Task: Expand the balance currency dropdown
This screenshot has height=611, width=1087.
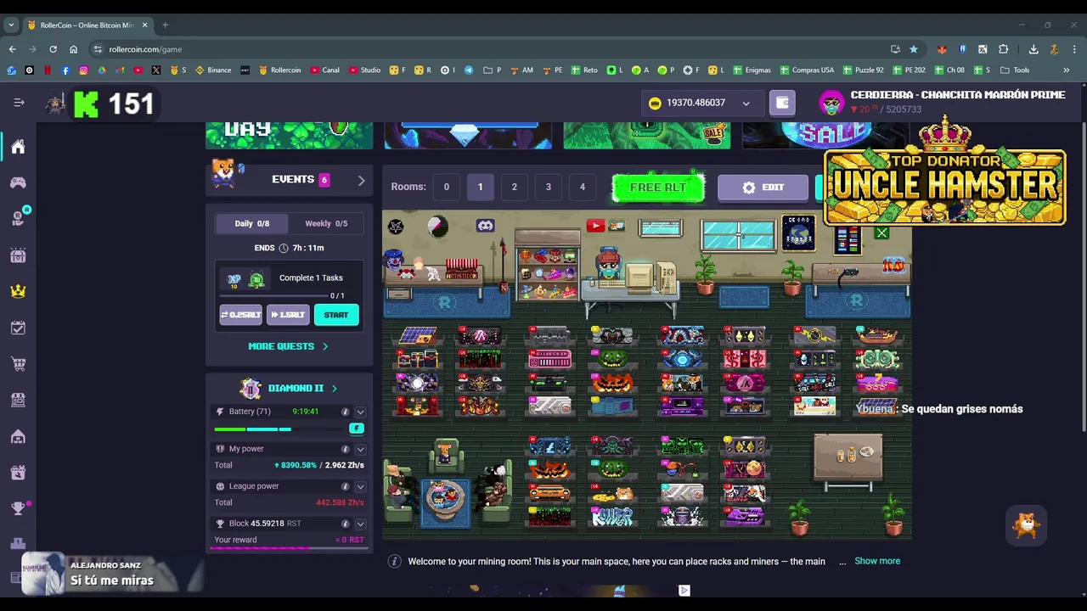Action: (746, 104)
